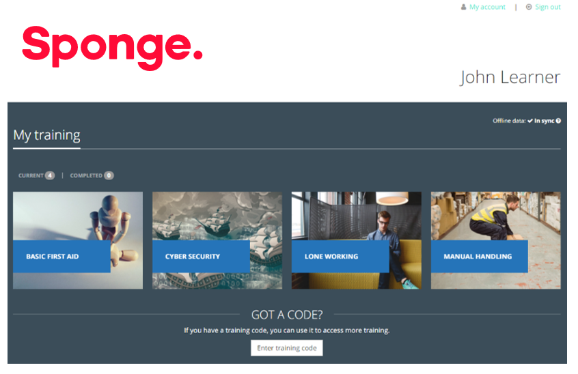Click the Enter training code button
The width and height of the screenshot is (578, 374).
pyautogui.click(x=287, y=348)
